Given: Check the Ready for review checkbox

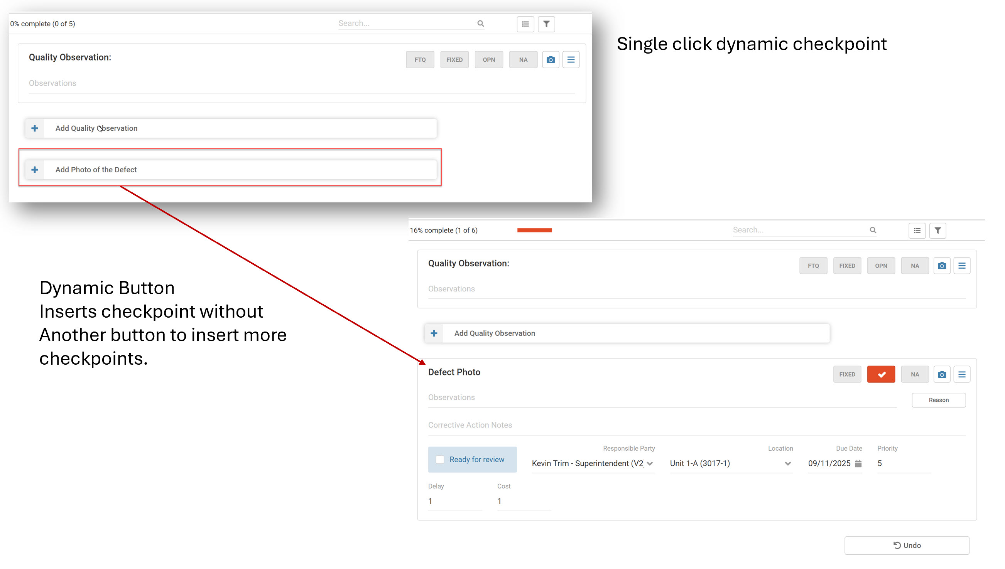Looking at the screenshot, I should click(x=440, y=460).
